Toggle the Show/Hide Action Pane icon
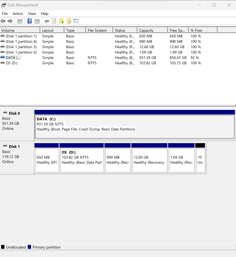Screen dimensions: 236x257 pos(37,21)
